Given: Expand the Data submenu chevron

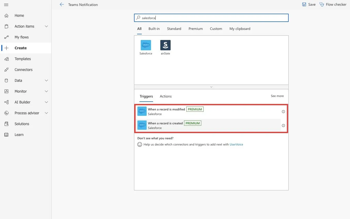Looking at the screenshot, I should pos(46,80).
